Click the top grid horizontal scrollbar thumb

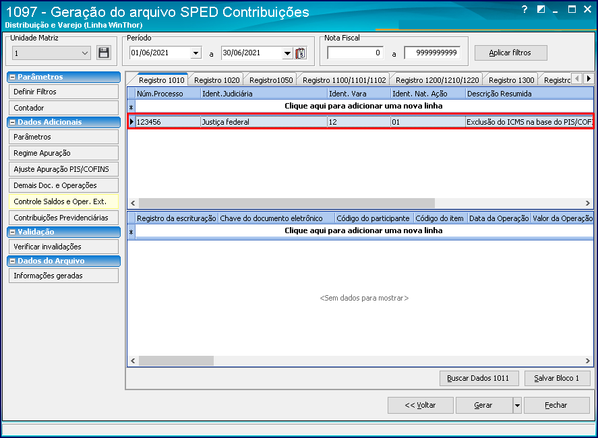[287, 203]
